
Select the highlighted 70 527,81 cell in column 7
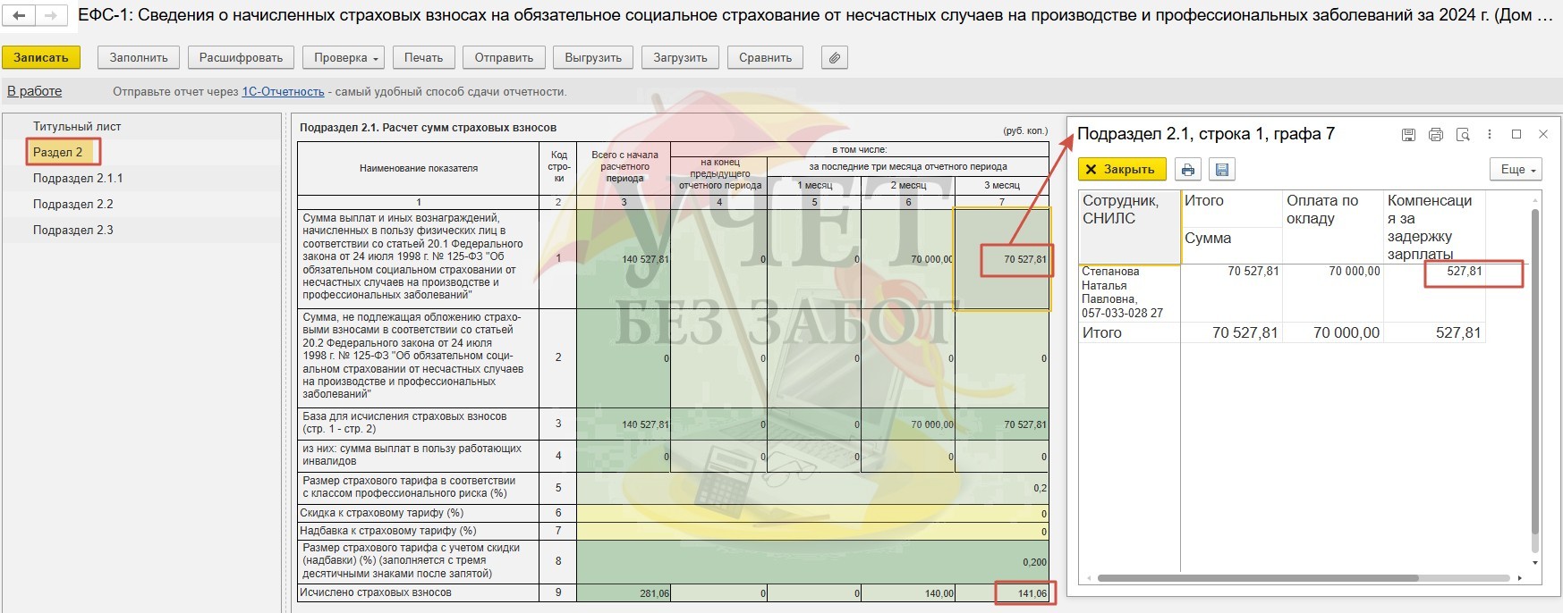[x=1002, y=260]
